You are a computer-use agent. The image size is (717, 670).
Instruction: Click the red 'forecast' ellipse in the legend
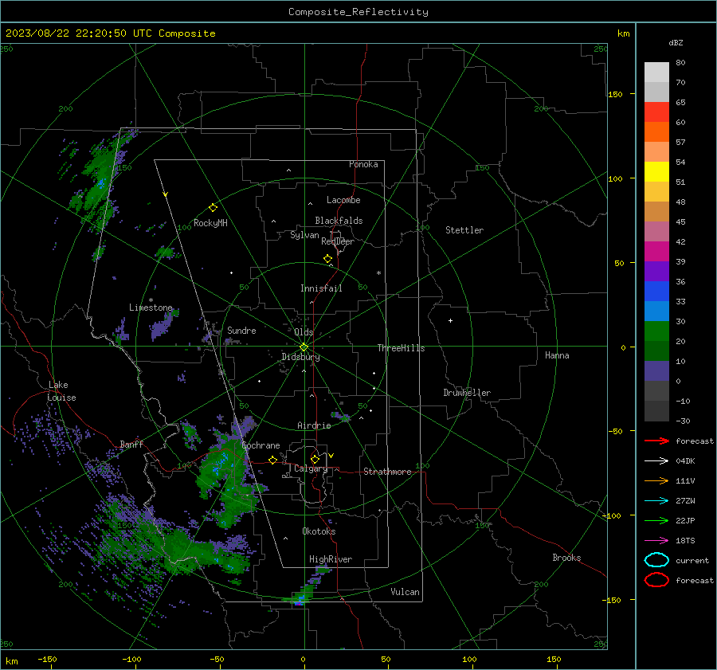coord(656,580)
